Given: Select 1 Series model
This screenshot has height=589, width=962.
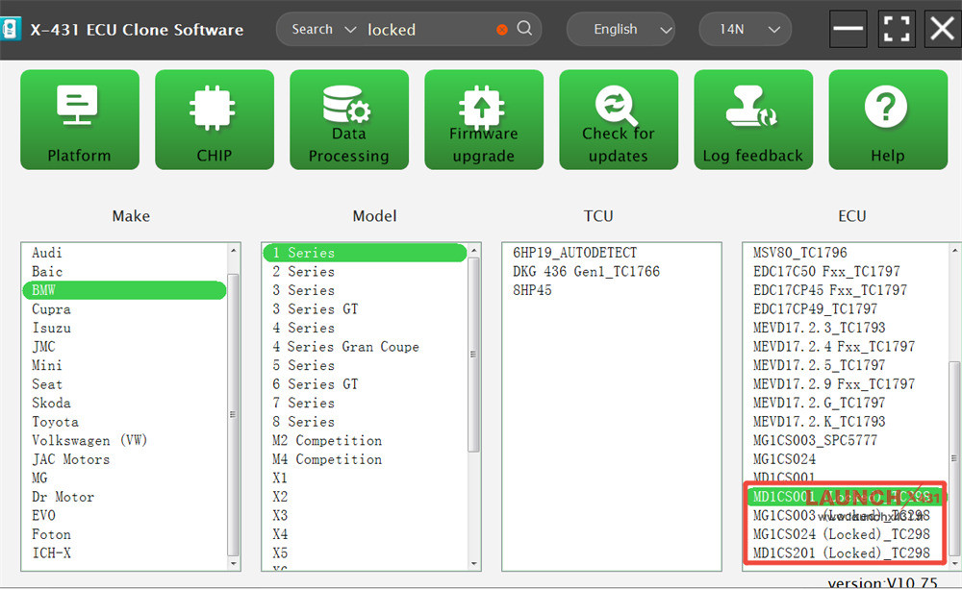Looking at the screenshot, I should pos(365,253).
